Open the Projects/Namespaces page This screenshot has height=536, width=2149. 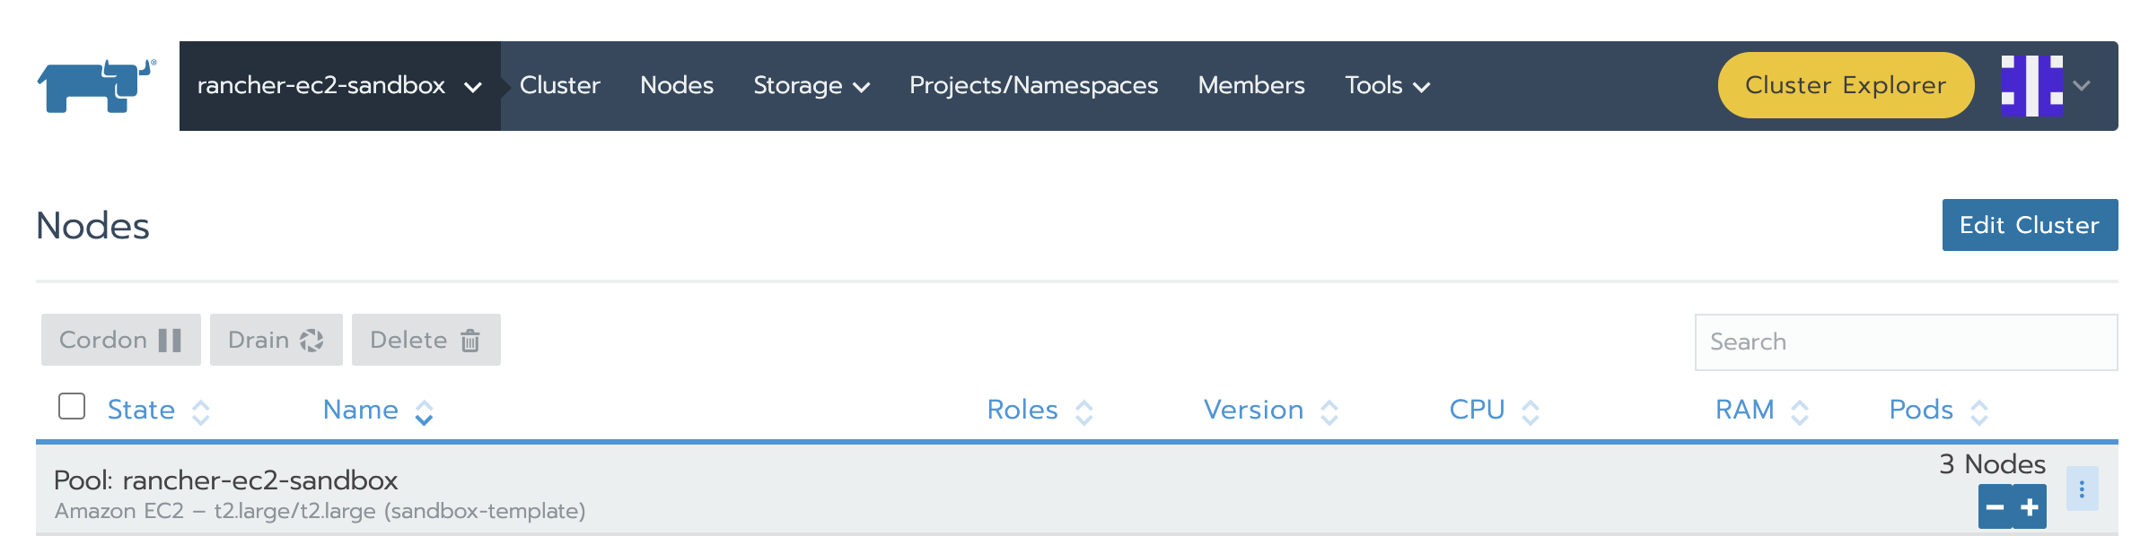click(x=1033, y=86)
